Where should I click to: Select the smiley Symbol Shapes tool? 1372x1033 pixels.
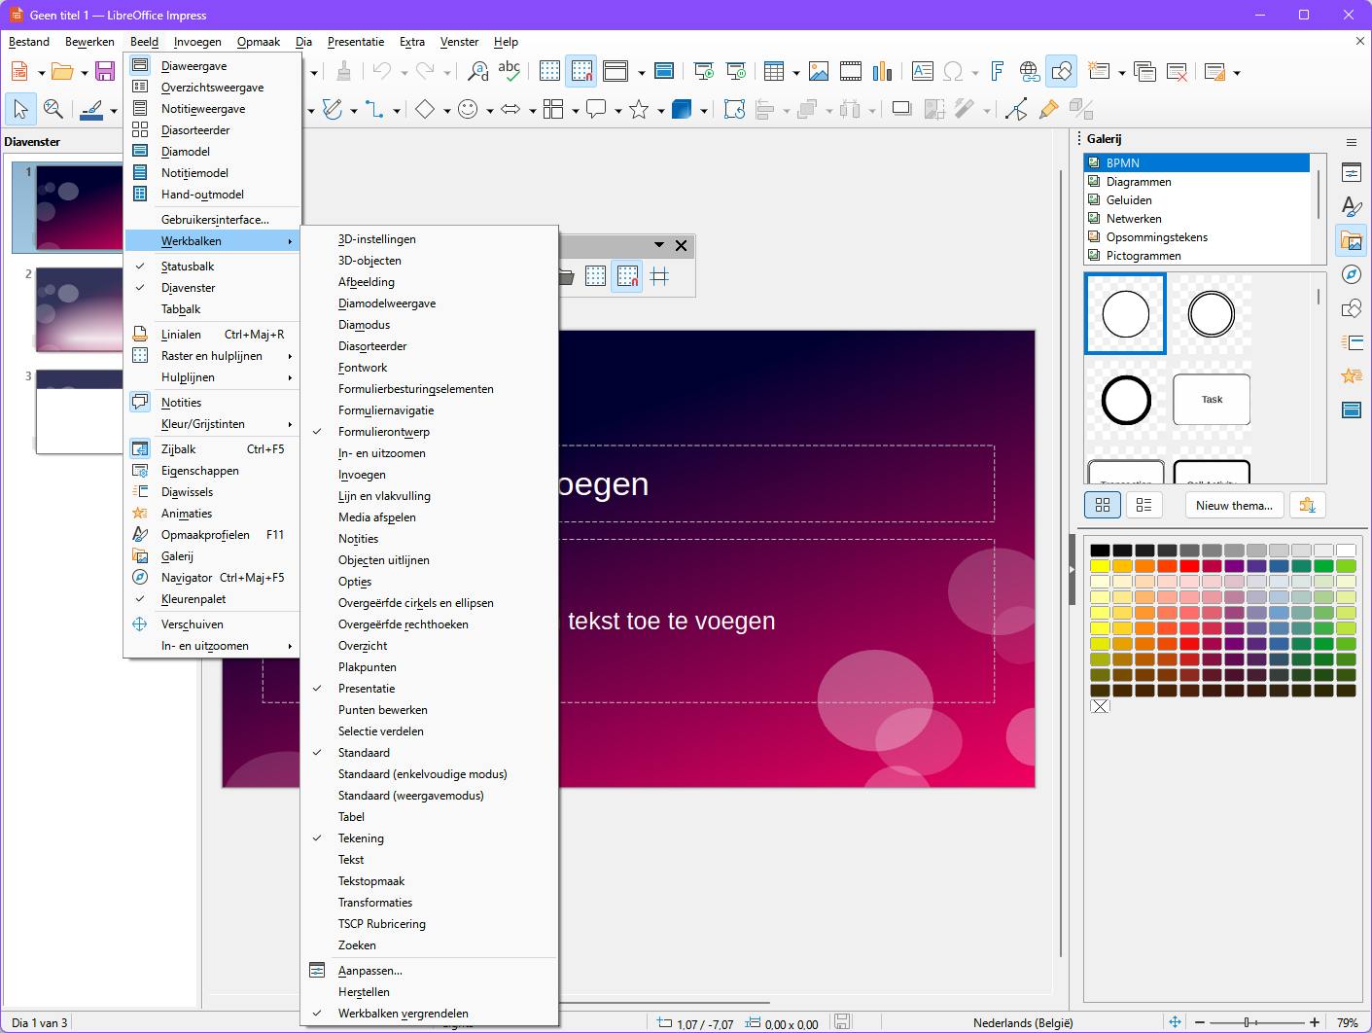(468, 110)
